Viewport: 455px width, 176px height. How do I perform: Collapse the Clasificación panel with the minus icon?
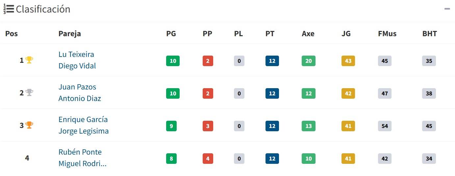(447, 9)
